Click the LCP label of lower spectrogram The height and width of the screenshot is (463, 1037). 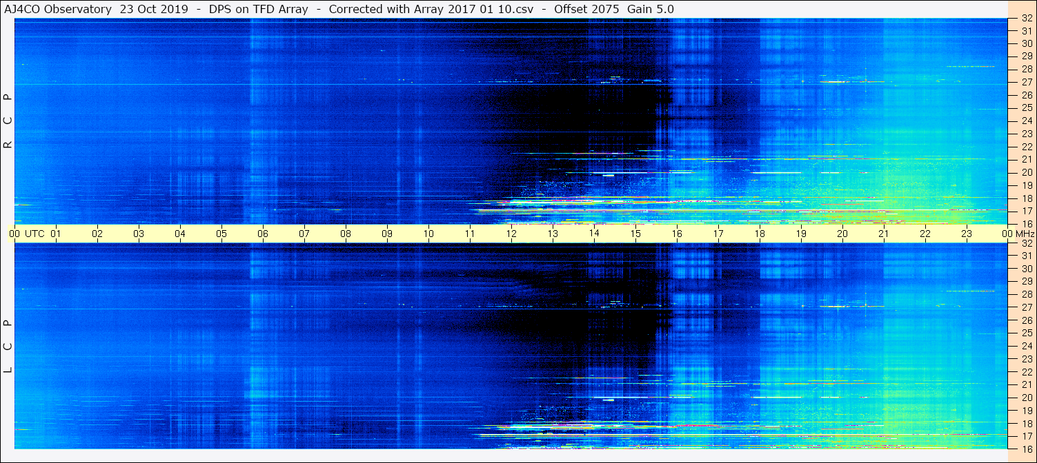[8, 347]
